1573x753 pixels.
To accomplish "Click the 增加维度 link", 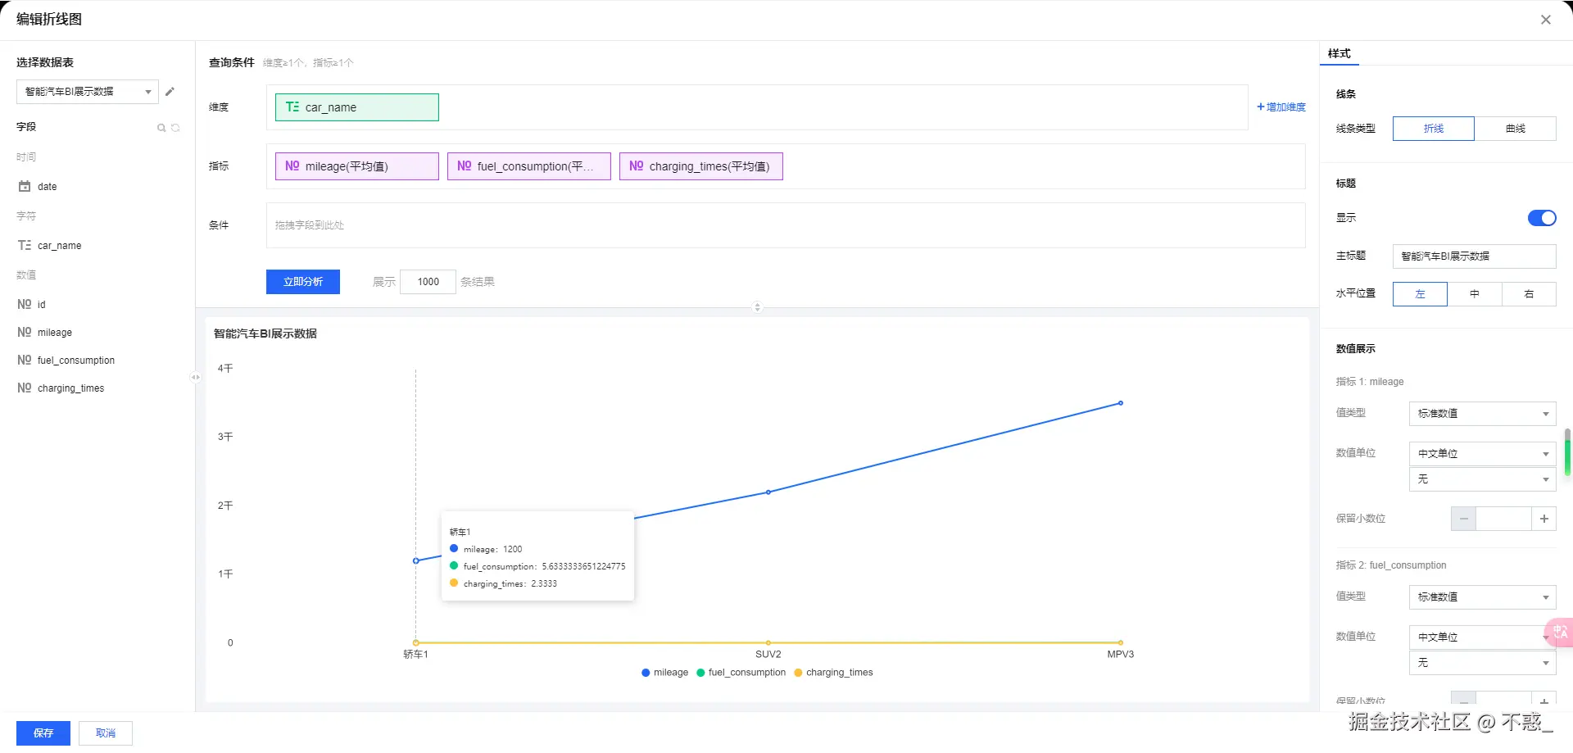I will [x=1281, y=107].
